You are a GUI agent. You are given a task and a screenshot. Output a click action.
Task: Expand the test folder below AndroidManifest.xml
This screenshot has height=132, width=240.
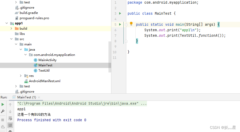click(16, 86)
